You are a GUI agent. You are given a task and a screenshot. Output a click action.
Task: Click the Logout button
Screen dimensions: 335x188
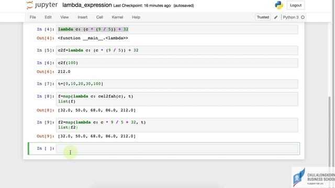coord(296,5)
